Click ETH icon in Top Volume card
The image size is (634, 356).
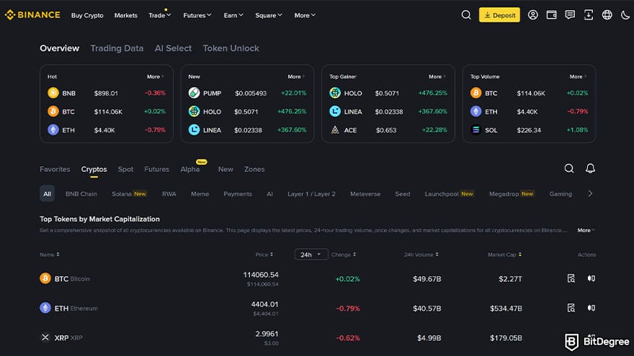pyautogui.click(x=476, y=111)
